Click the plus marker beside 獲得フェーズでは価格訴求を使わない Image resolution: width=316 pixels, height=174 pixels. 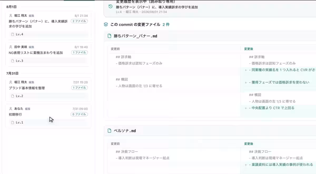pyautogui.click(x=246, y=83)
